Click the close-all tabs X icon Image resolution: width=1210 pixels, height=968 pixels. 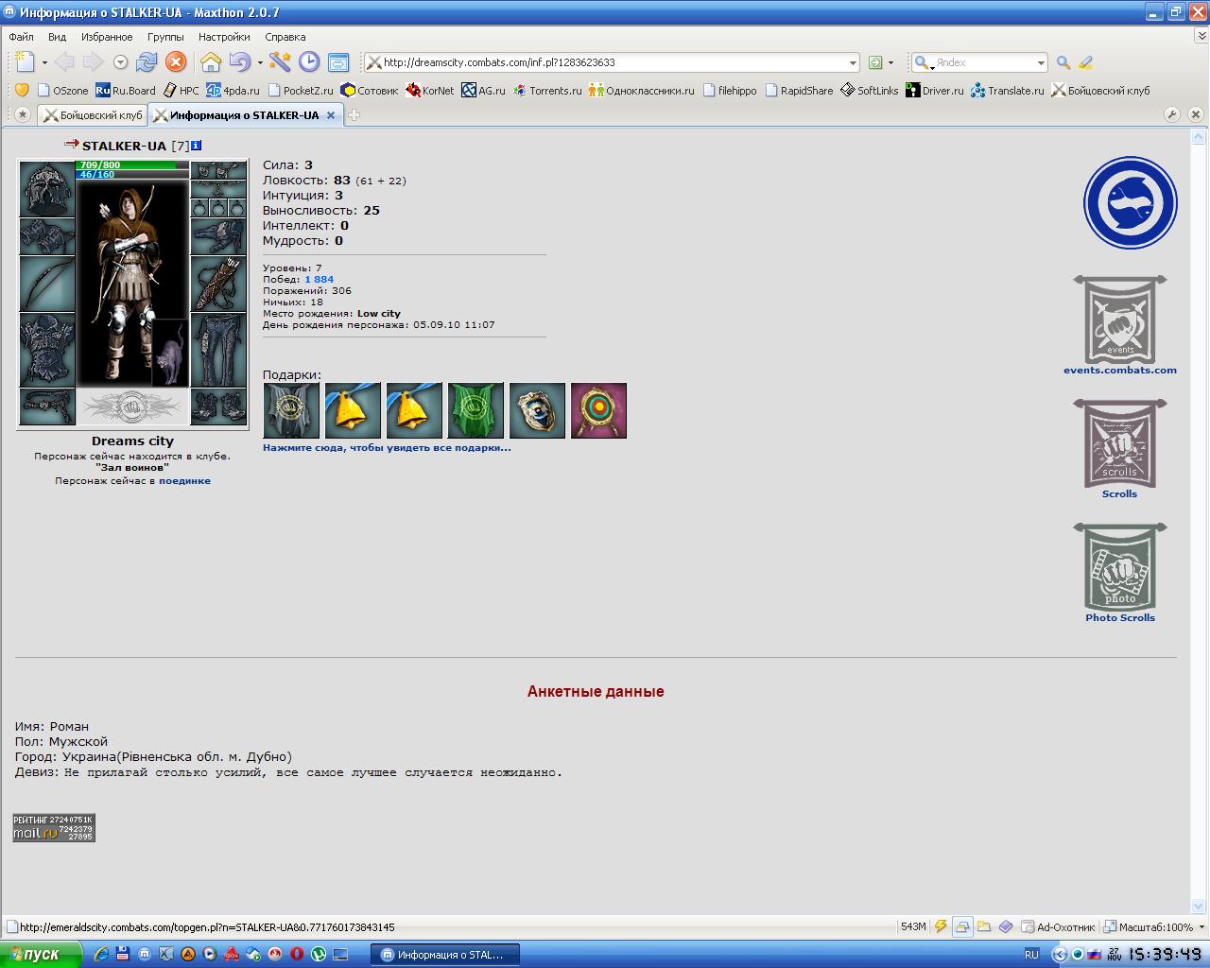coord(1195,114)
